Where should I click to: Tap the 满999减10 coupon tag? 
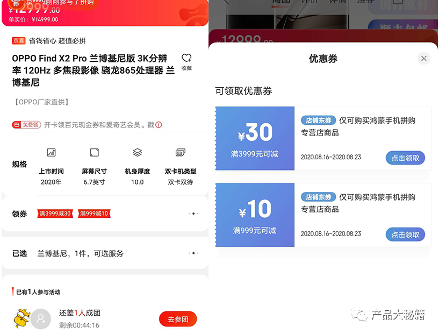coord(94,214)
